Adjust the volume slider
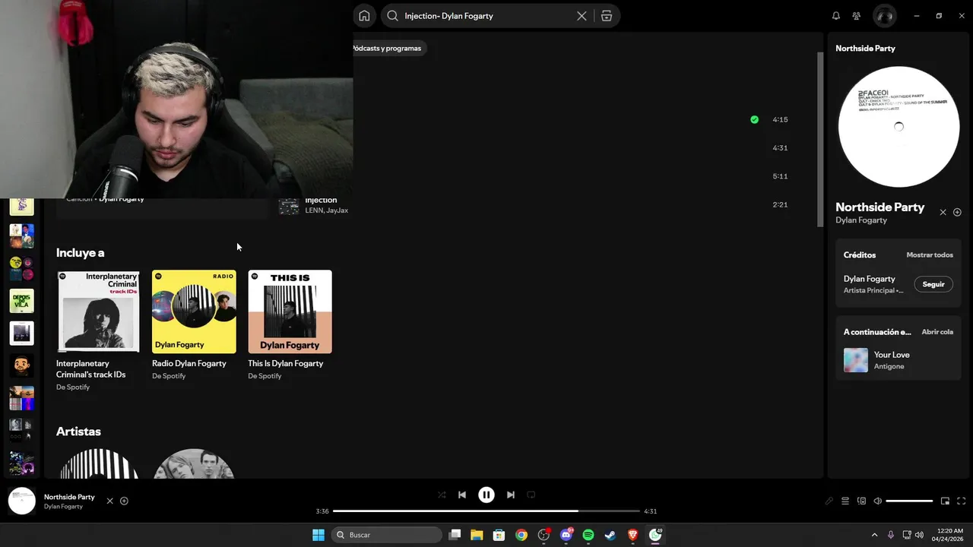973x547 pixels. coord(909,501)
